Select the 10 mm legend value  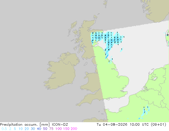coord(21,129)
